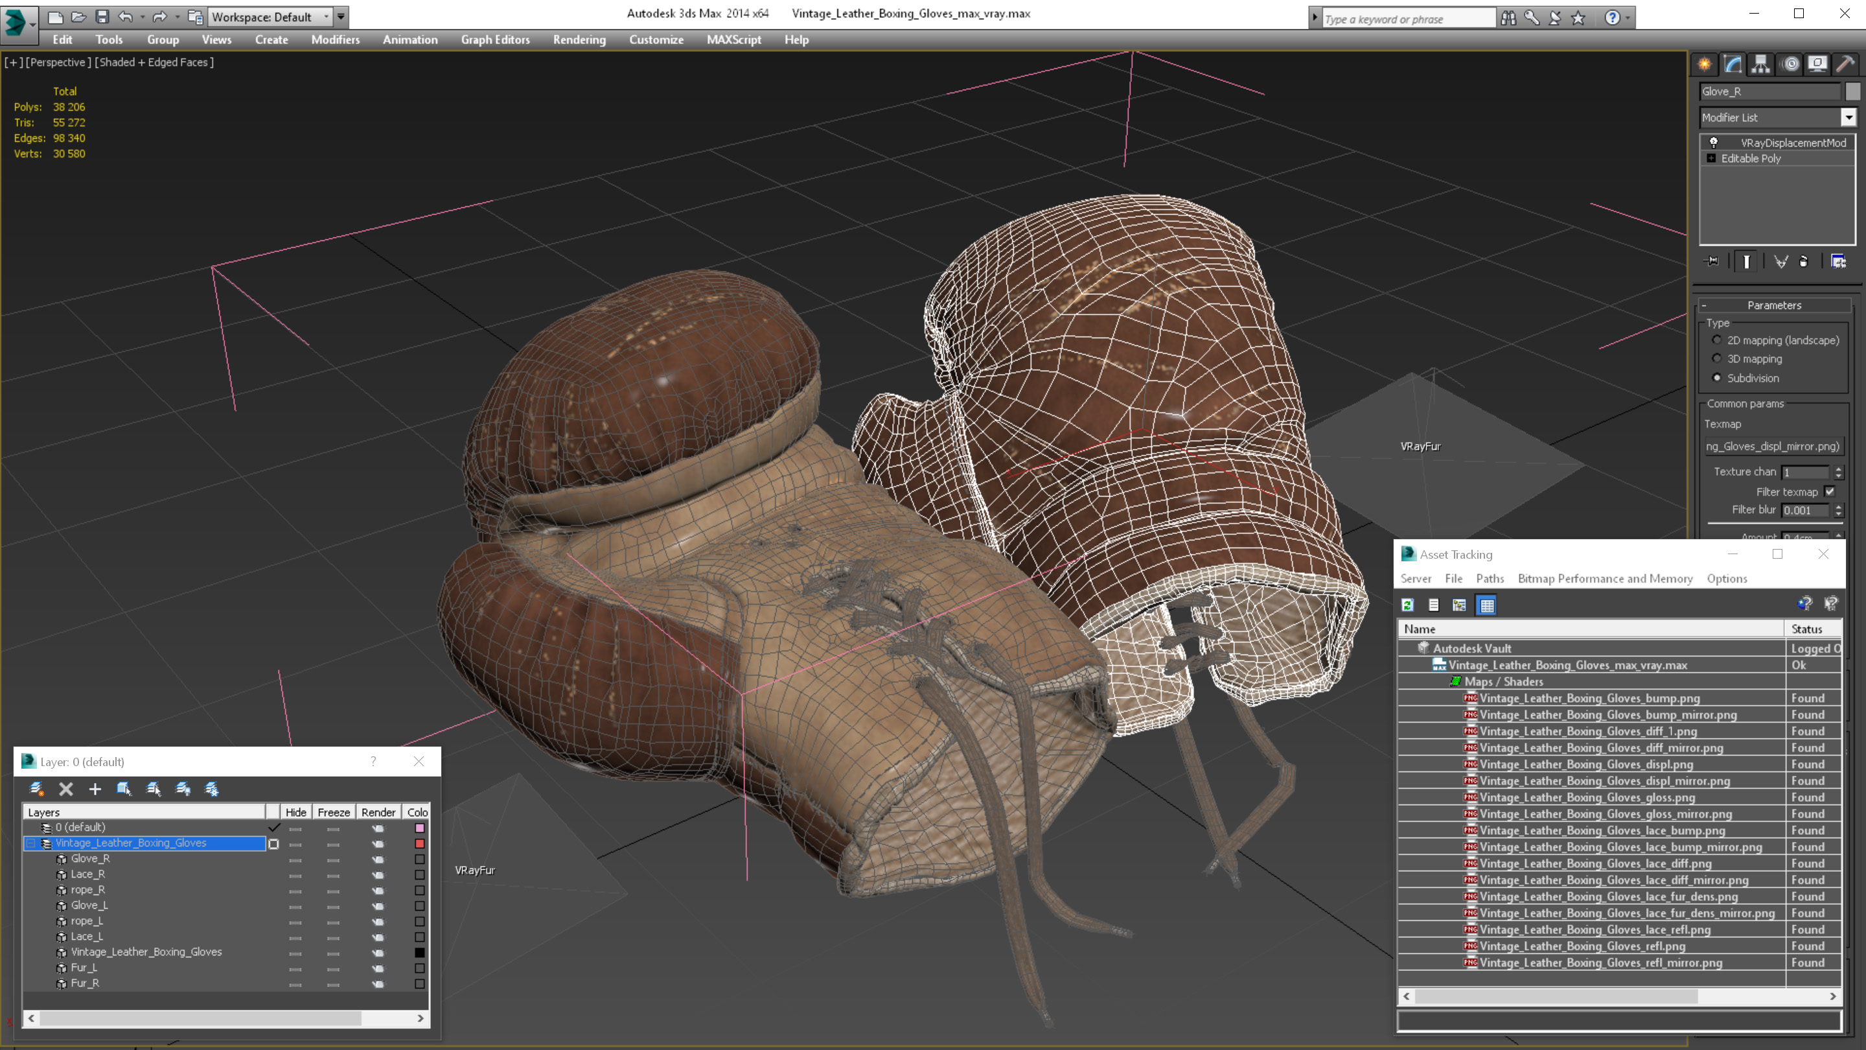Click Remove Modifier trash icon
Viewport: 1866px width, 1050px height.
tap(1804, 262)
